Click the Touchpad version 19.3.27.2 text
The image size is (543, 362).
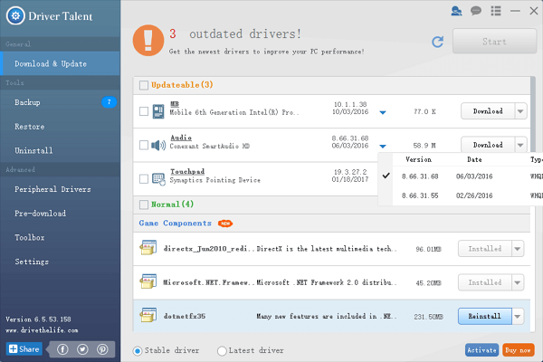coord(350,172)
